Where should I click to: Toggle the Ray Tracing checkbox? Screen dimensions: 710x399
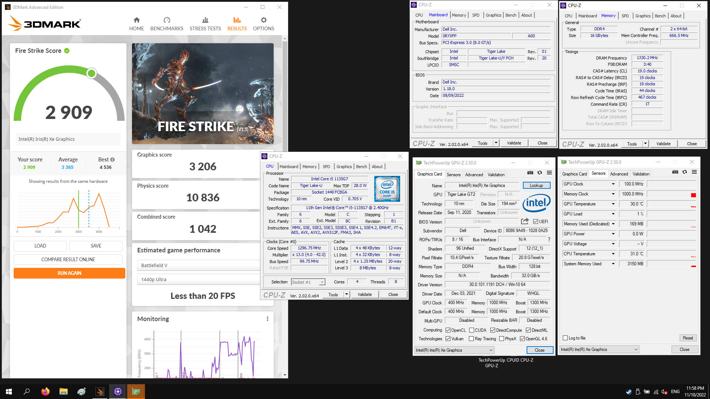point(471,338)
